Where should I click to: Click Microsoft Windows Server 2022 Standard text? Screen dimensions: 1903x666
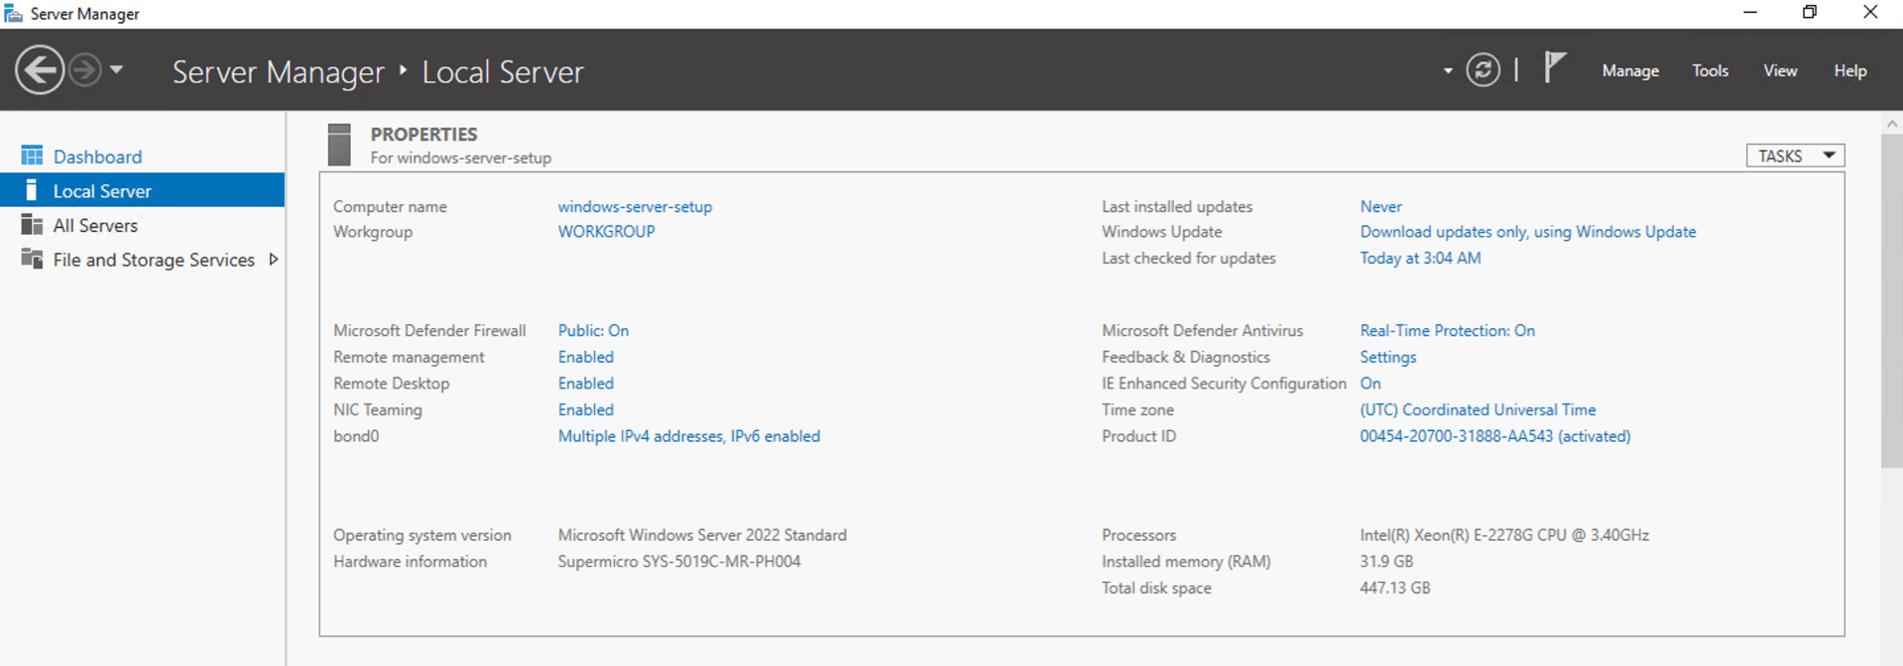tap(702, 535)
